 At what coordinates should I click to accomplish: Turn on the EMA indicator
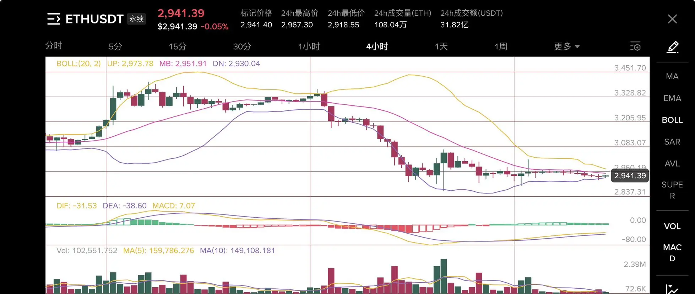(672, 98)
